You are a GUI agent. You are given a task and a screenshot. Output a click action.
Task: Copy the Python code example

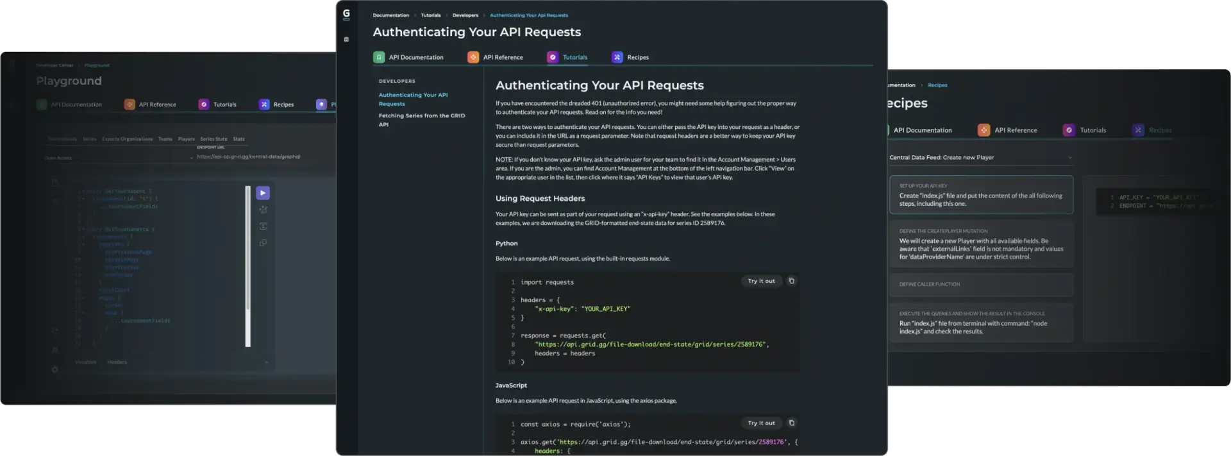pos(791,281)
